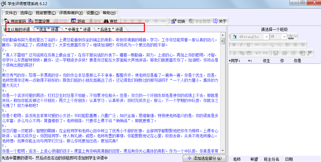Open the 评语库维护(X) menu
This screenshot has height=162, width=321.
(71, 13)
